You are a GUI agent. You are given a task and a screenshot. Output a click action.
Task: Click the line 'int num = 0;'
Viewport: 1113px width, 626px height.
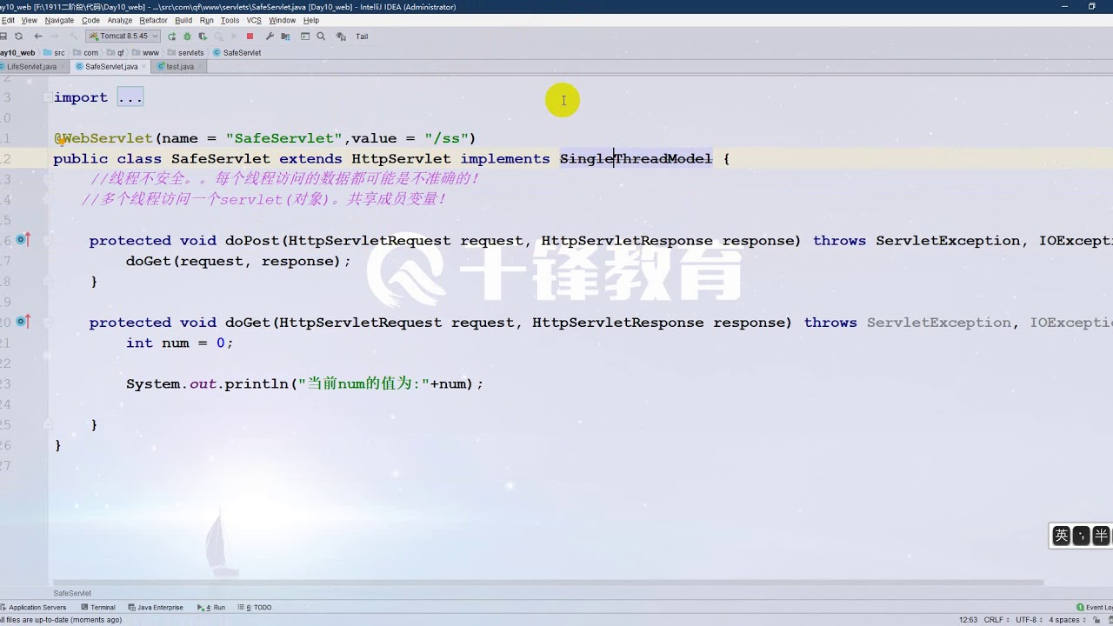tap(180, 343)
